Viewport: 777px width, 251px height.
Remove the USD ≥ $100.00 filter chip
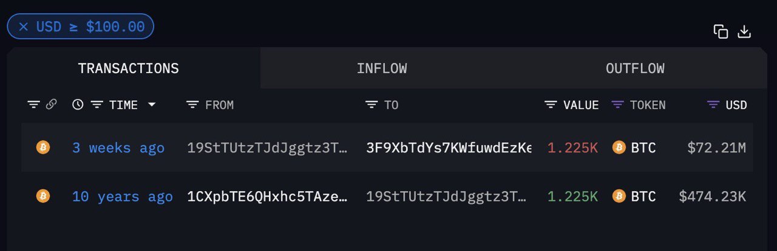[24, 27]
